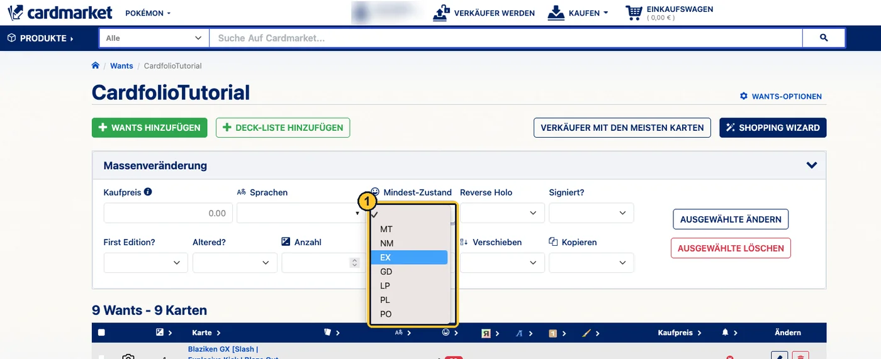Sort table by first edition icon

pos(553,333)
